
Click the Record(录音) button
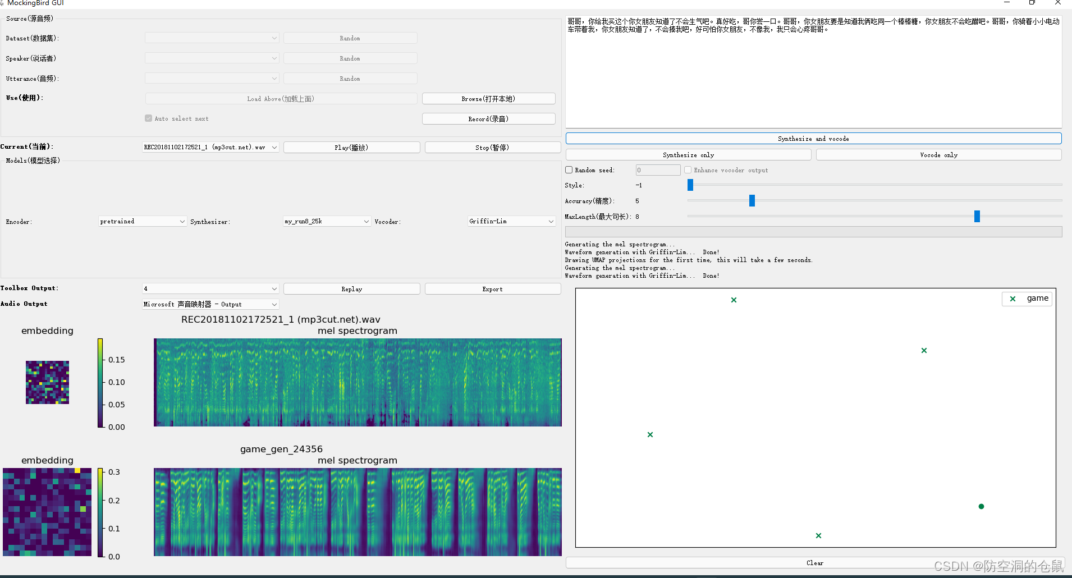(x=488, y=118)
